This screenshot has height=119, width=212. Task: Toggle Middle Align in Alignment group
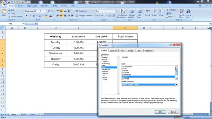(x=61, y=11)
